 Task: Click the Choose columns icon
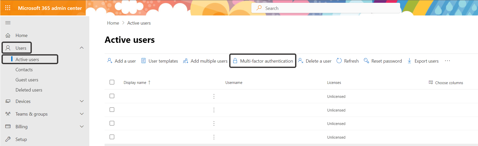click(431, 82)
